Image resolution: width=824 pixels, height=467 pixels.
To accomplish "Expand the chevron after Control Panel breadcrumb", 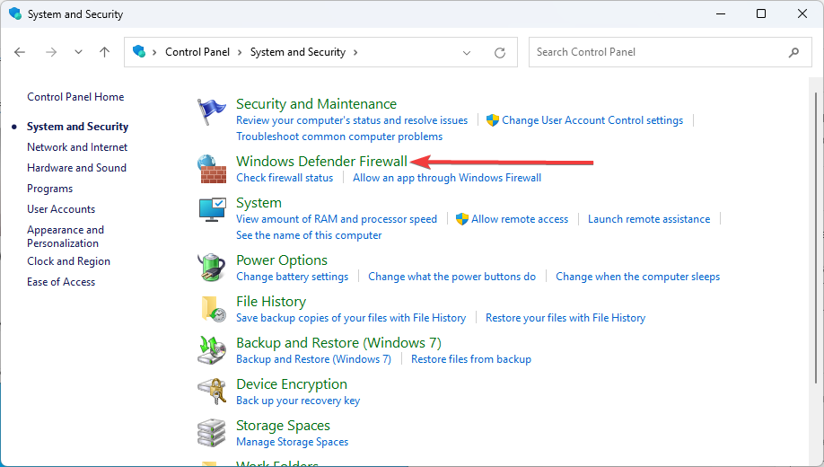I will pyautogui.click(x=240, y=52).
